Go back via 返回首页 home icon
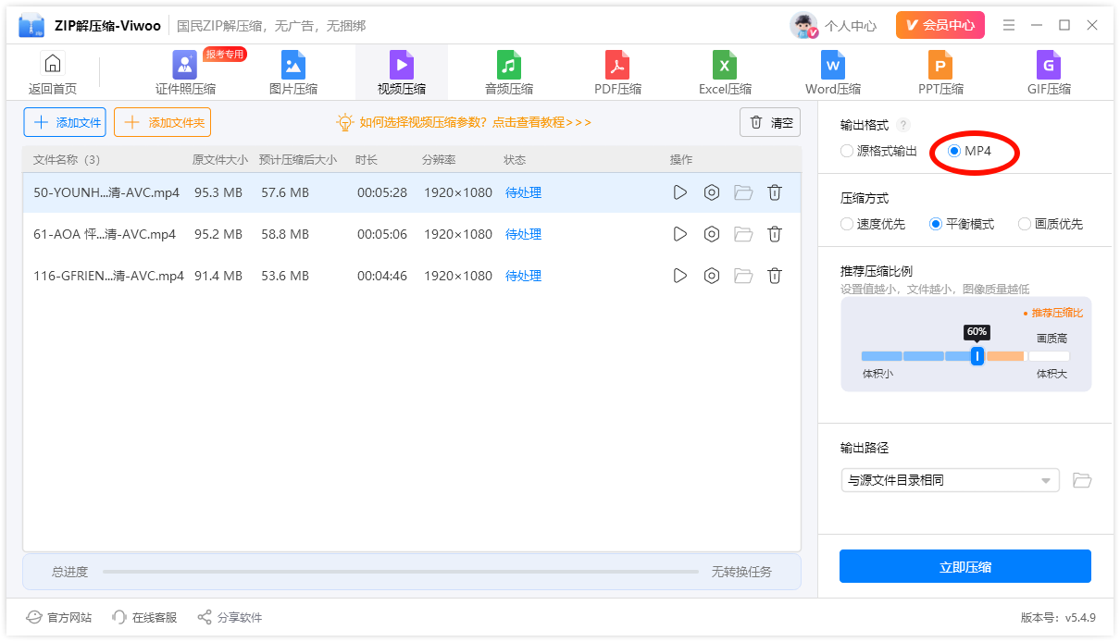Viewport: 1120px width, 642px height. pyautogui.click(x=53, y=64)
